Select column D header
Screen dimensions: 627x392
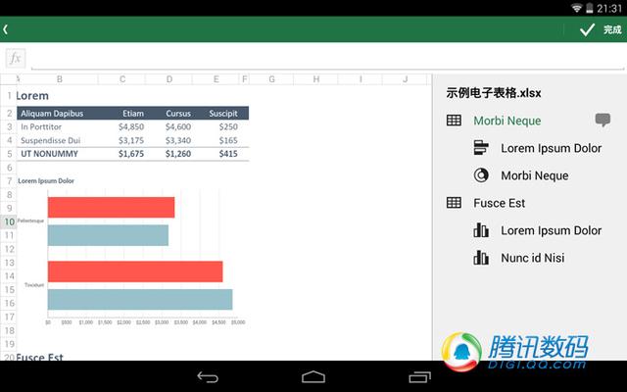pos(169,79)
